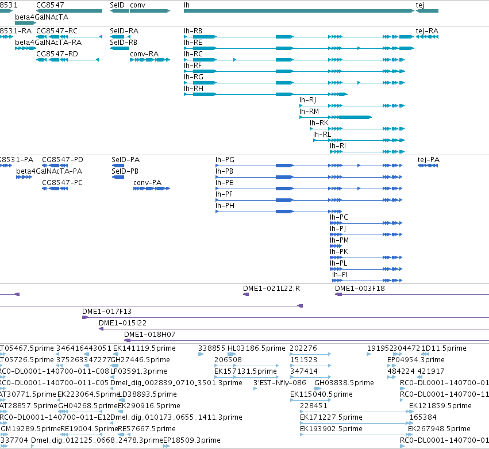Select protein Ih-PJ
Screen dimensions: 489x449
tap(366, 235)
